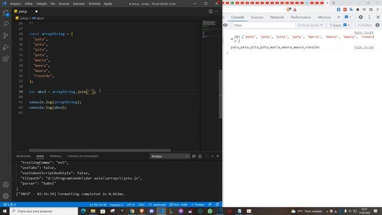Expand the logged array in console
The image size is (382, 215).
232,39
